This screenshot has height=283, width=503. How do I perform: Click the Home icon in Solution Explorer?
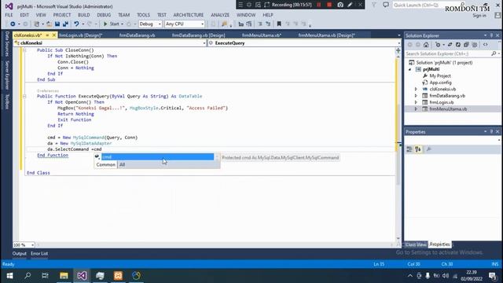426,45
